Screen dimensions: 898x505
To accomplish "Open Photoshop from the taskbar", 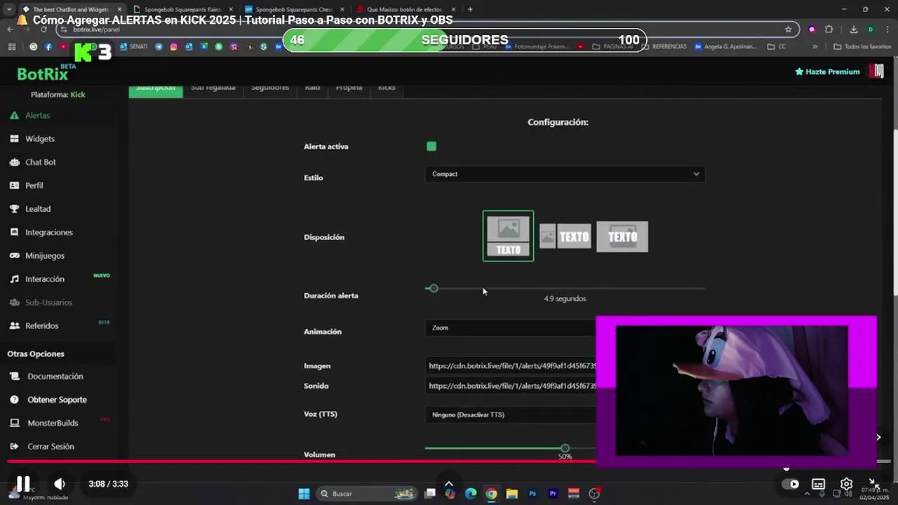I will click(532, 494).
